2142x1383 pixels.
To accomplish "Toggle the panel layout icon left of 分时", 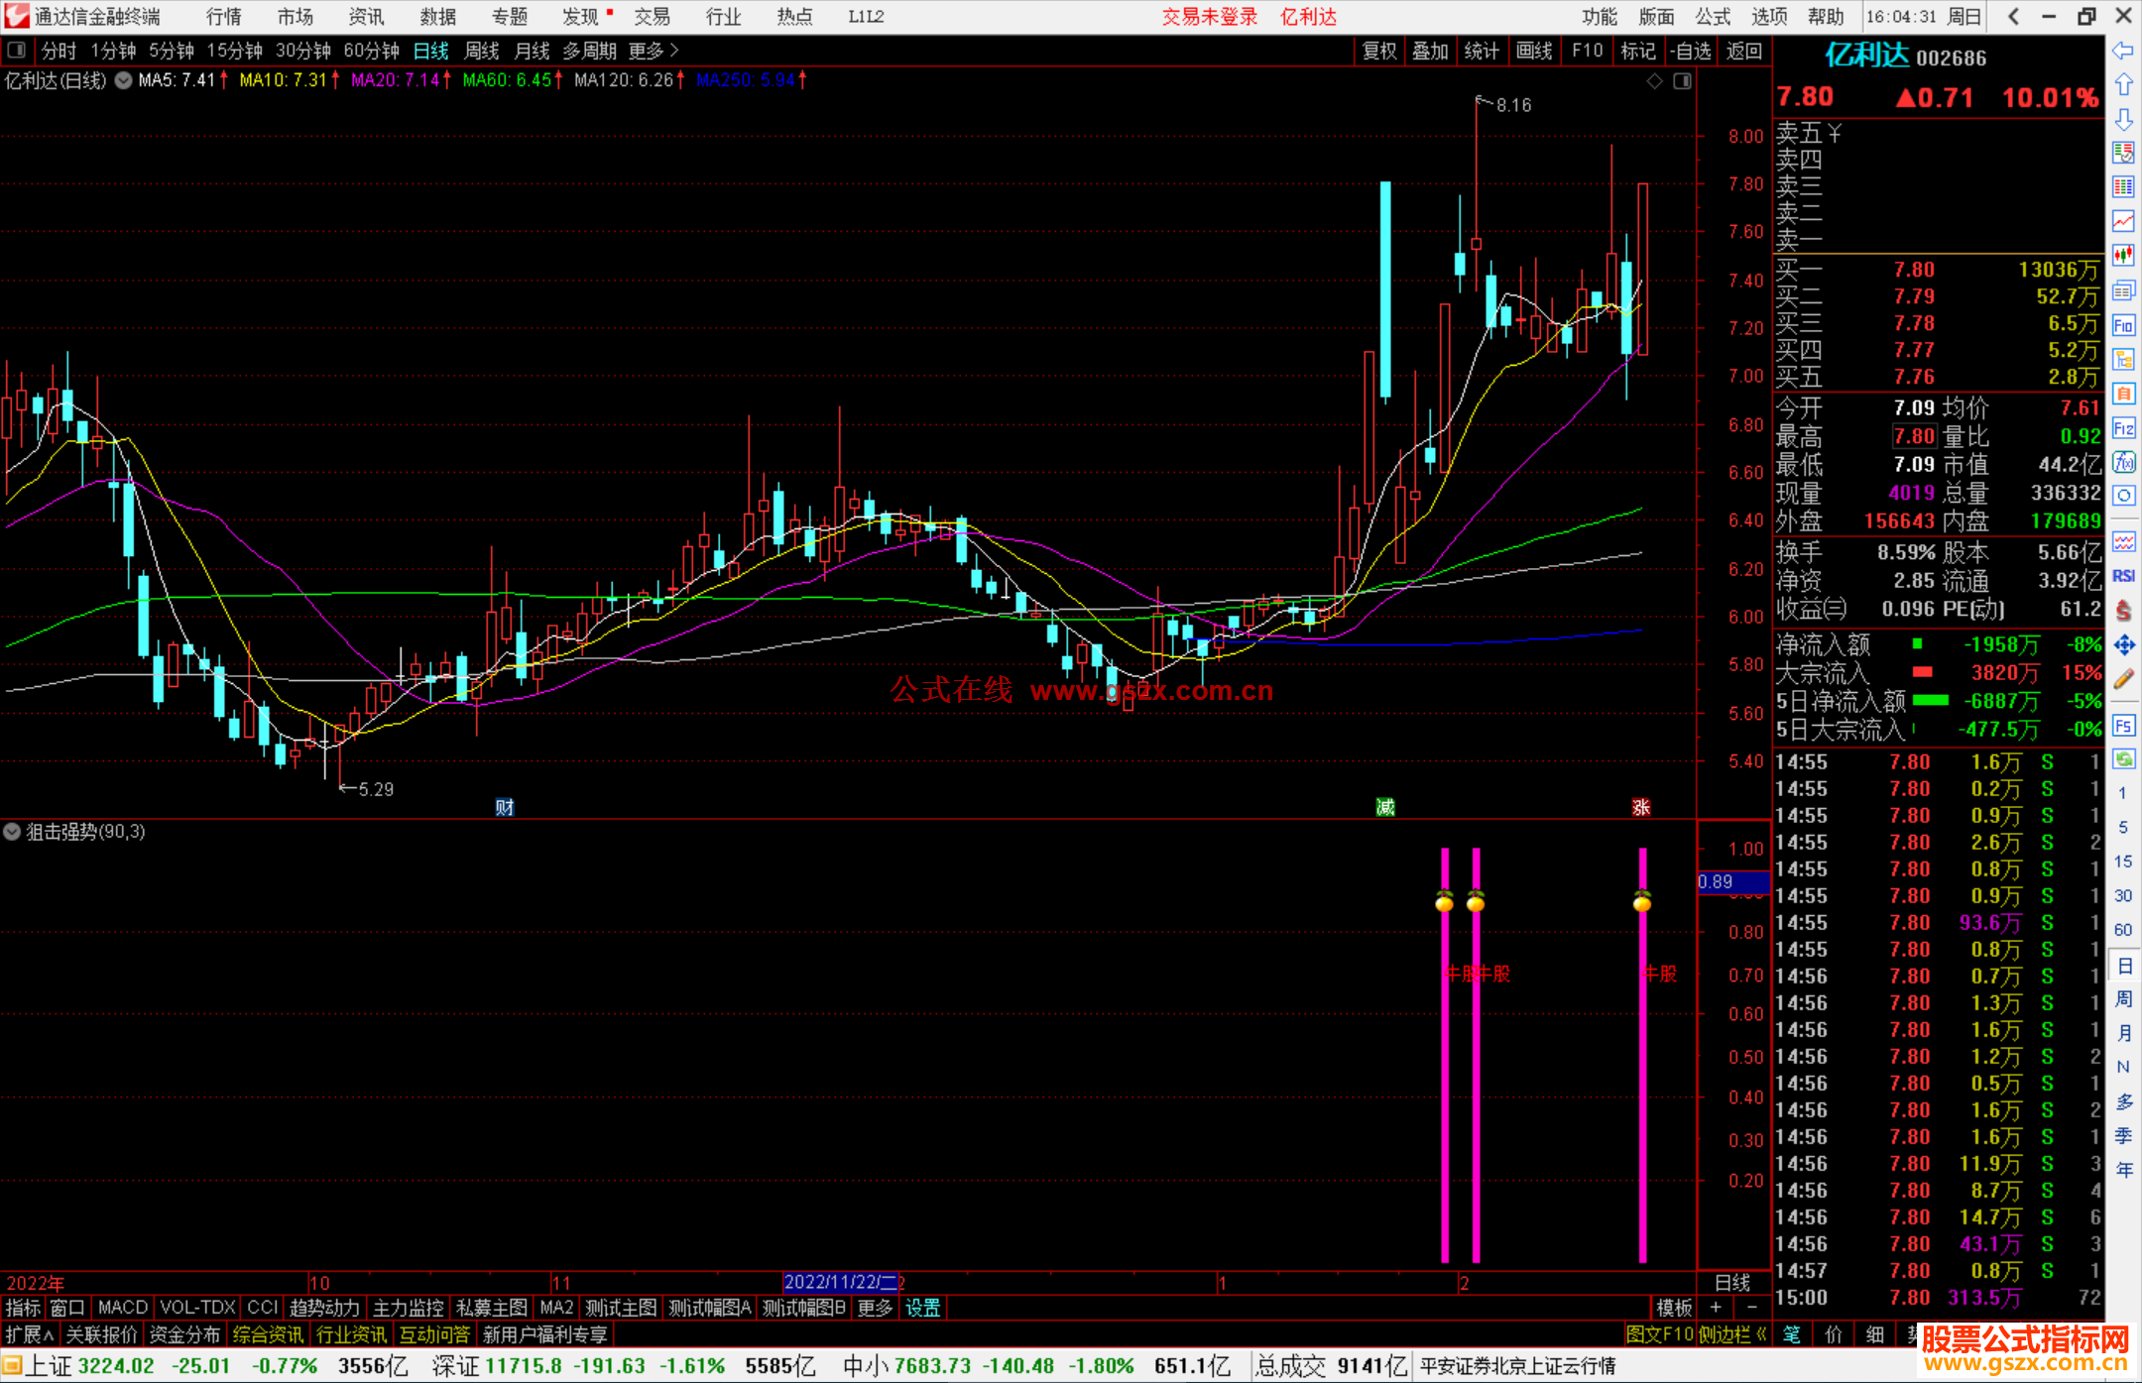I will coord(17,51).
